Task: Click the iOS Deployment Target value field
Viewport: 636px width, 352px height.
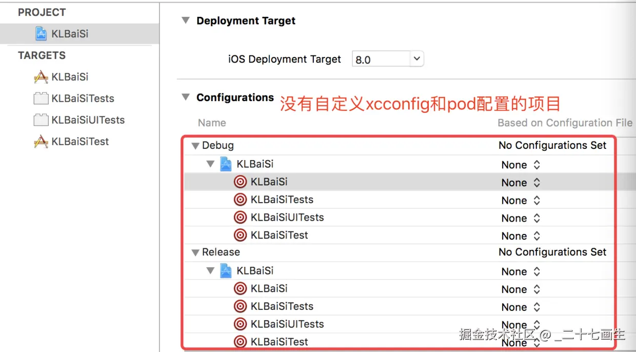Action: tap(381, 60)
